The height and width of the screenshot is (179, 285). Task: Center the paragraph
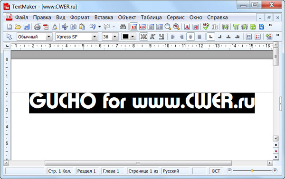(190, 37)
